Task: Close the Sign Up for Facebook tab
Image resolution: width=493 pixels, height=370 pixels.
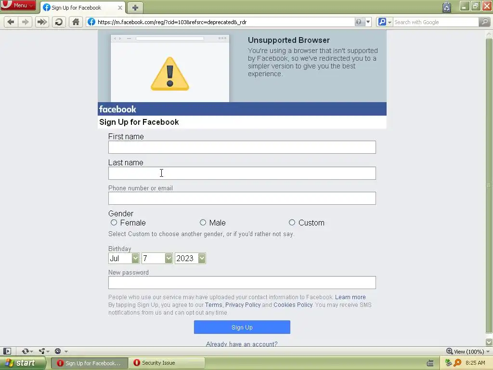Action: click(x=120, y=8)
